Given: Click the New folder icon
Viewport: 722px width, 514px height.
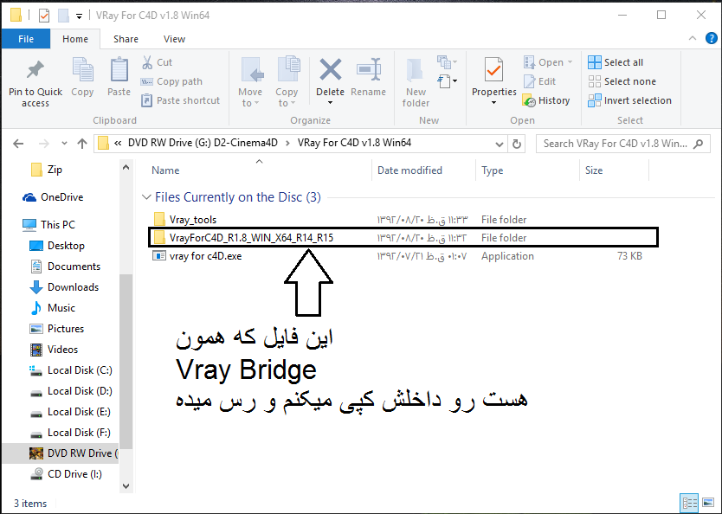Looking at the screenshot, I should click(416, 70).
